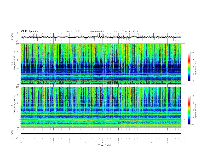Click the ch.2 spectrogram color scale bar
This screenshot has height=160, width=207.
[x=189, y=110]
